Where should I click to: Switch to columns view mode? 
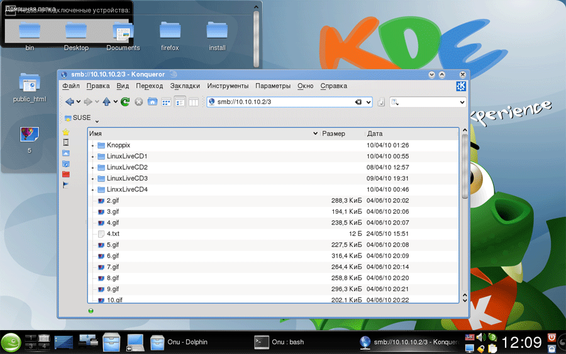[194, 102]
